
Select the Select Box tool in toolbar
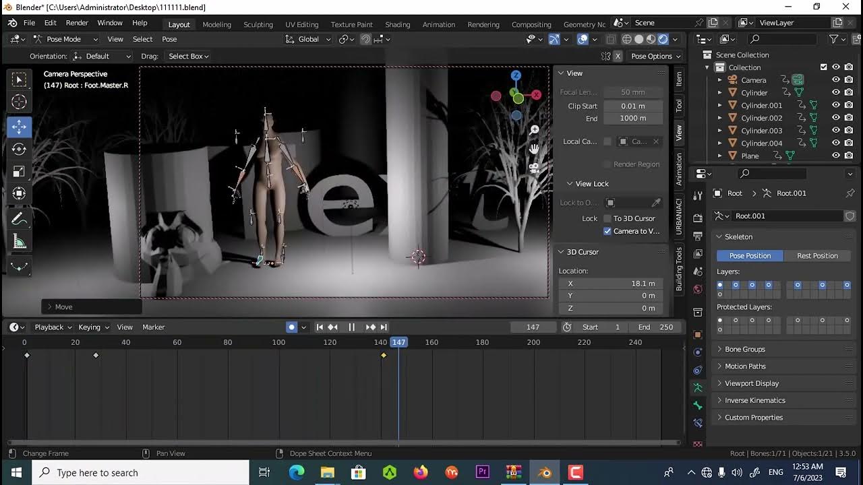click(19, 79)
